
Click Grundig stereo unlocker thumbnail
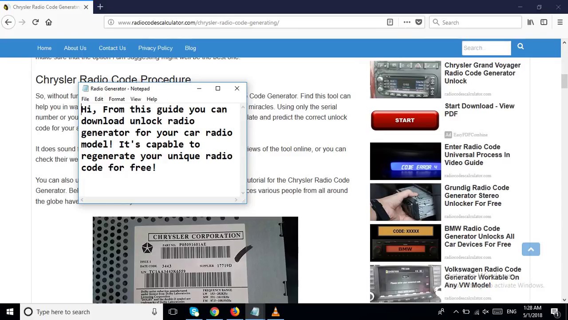[x=406, y=202]
